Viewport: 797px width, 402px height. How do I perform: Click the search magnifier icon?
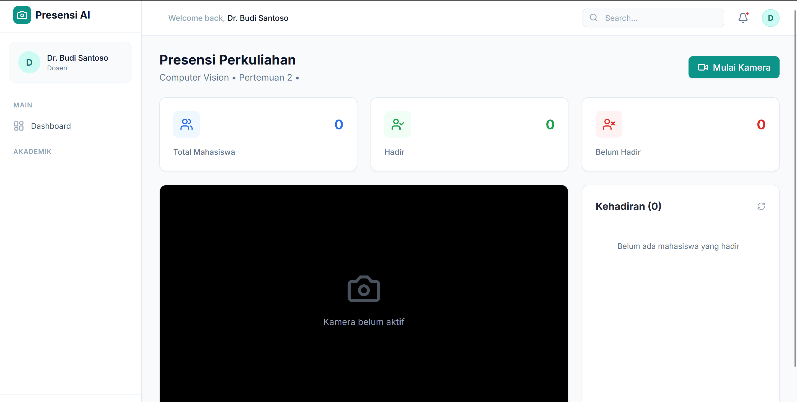pyautogui.click(x=593, y=18)
